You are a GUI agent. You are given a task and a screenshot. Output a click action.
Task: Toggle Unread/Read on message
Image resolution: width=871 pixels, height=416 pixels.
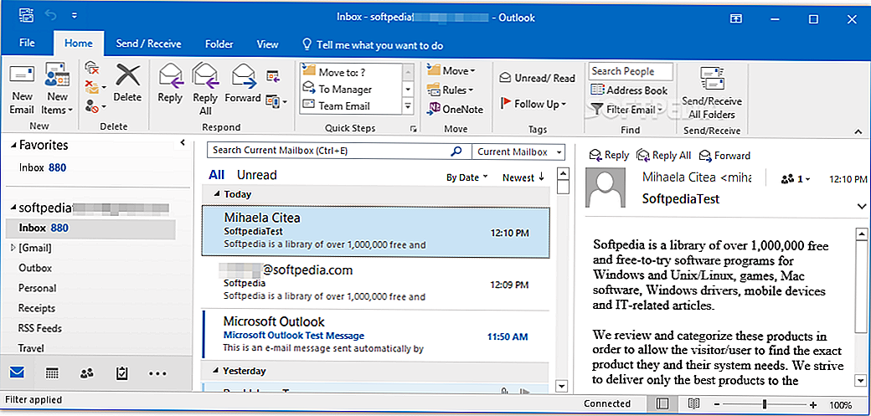(x=537, y=79)
